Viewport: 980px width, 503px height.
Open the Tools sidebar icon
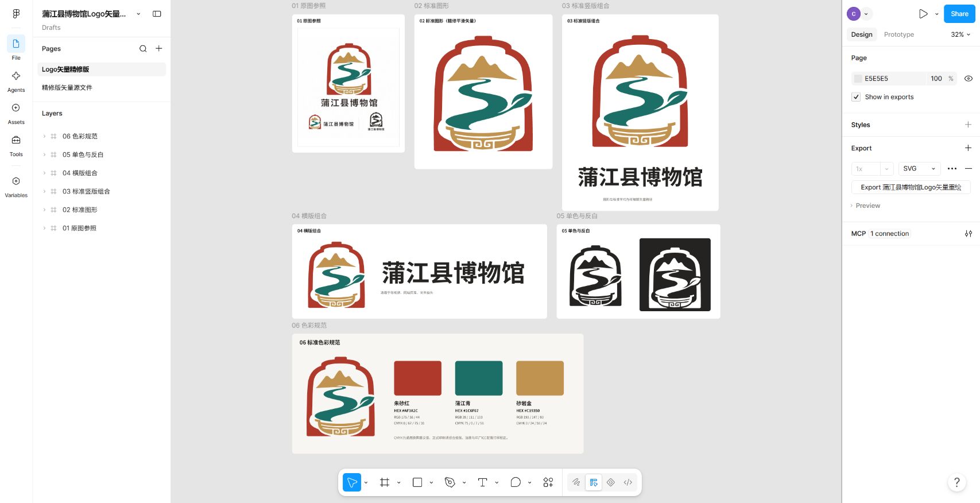point(16,140)
